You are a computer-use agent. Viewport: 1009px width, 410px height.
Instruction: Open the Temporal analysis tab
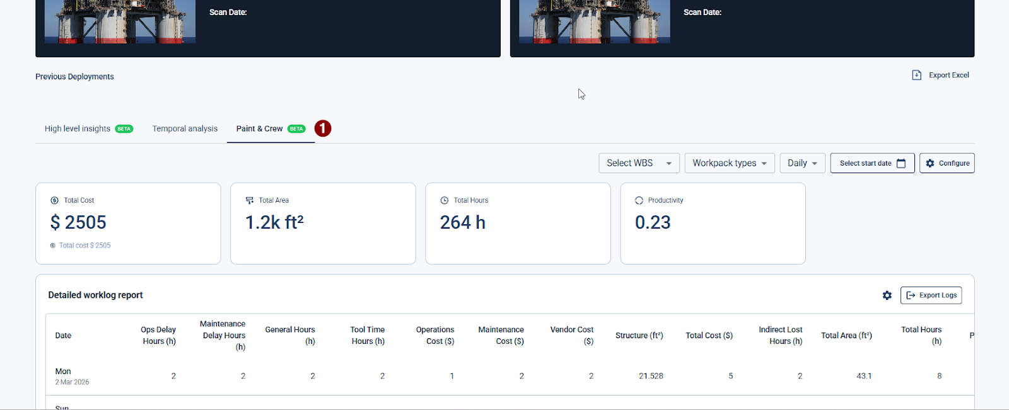click(185, 128)
